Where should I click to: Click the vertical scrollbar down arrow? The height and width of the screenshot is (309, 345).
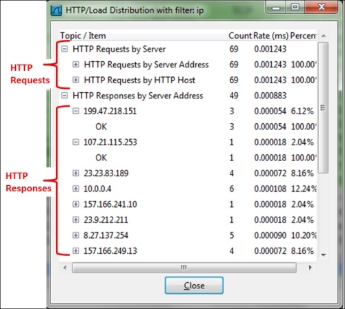pos(324,255)
